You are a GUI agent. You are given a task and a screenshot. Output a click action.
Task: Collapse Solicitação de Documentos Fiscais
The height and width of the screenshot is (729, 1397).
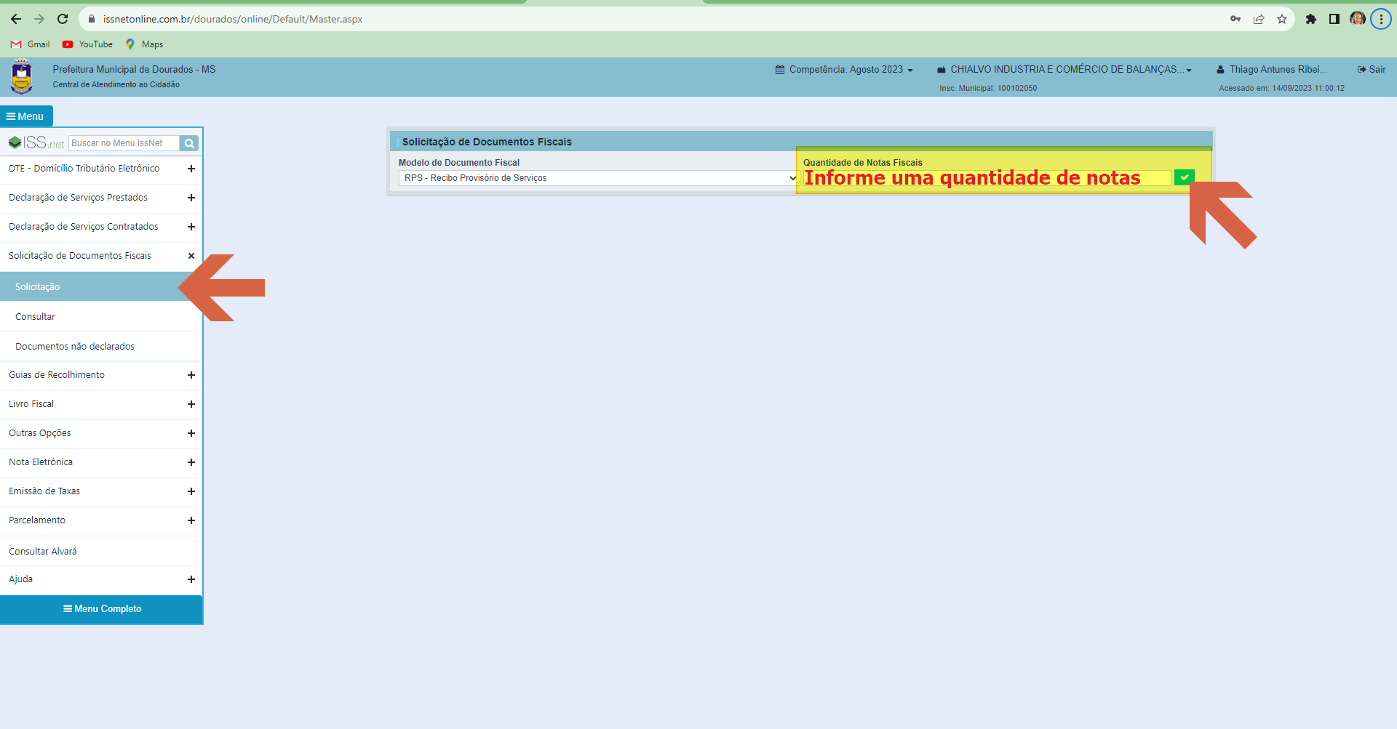point(101,256)
